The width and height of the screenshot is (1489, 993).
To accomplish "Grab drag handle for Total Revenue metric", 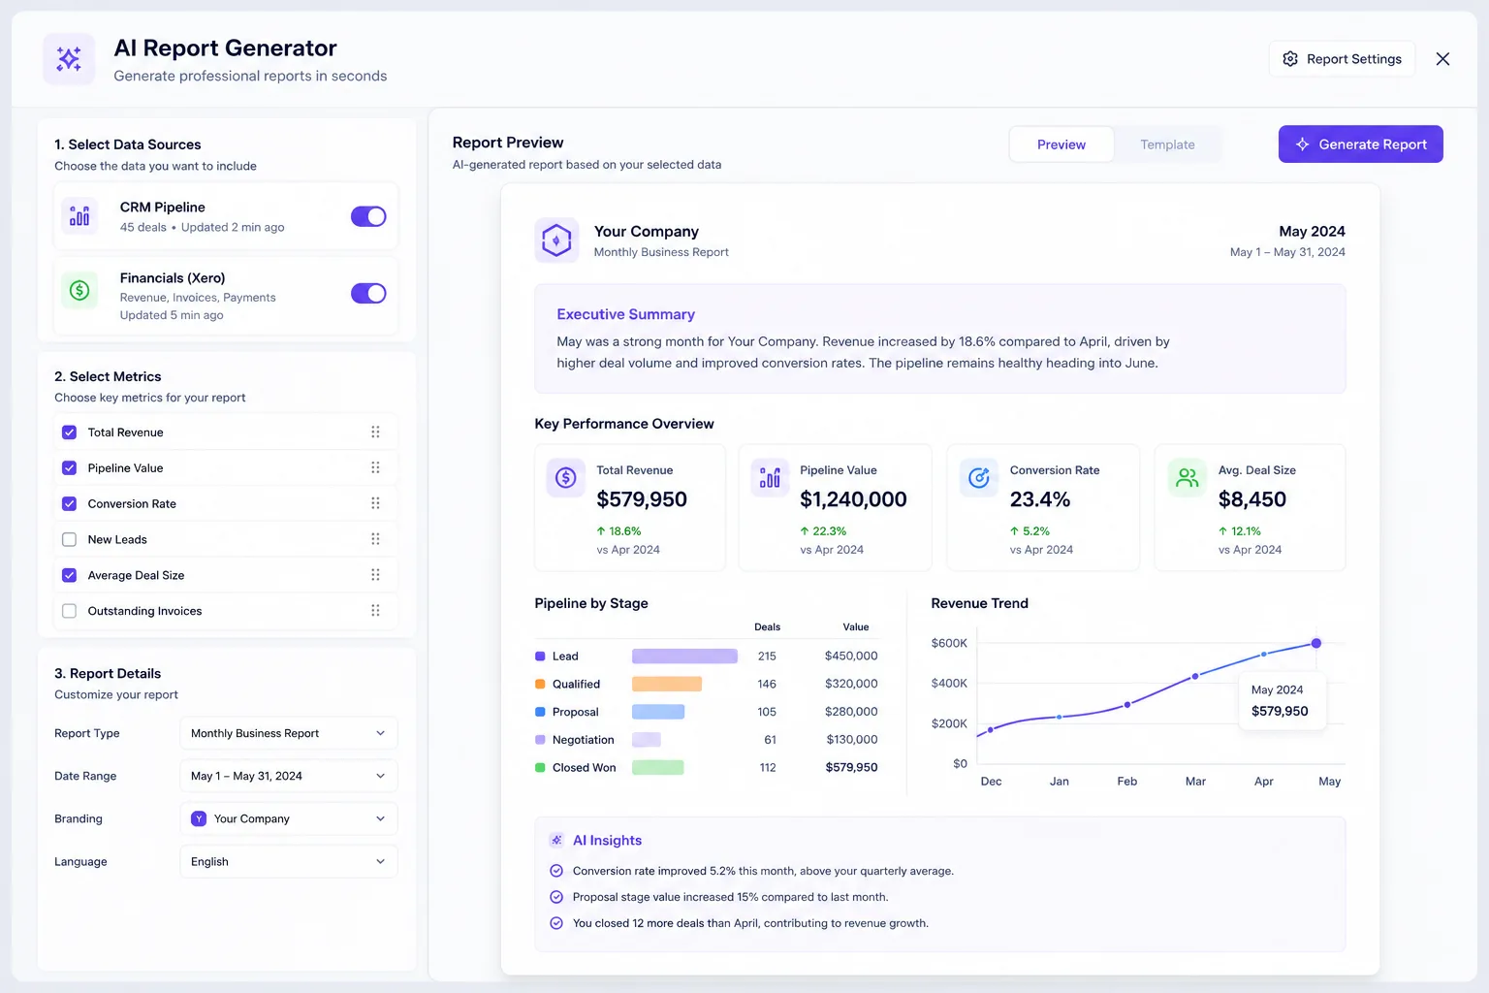I will tap(375, 432).
